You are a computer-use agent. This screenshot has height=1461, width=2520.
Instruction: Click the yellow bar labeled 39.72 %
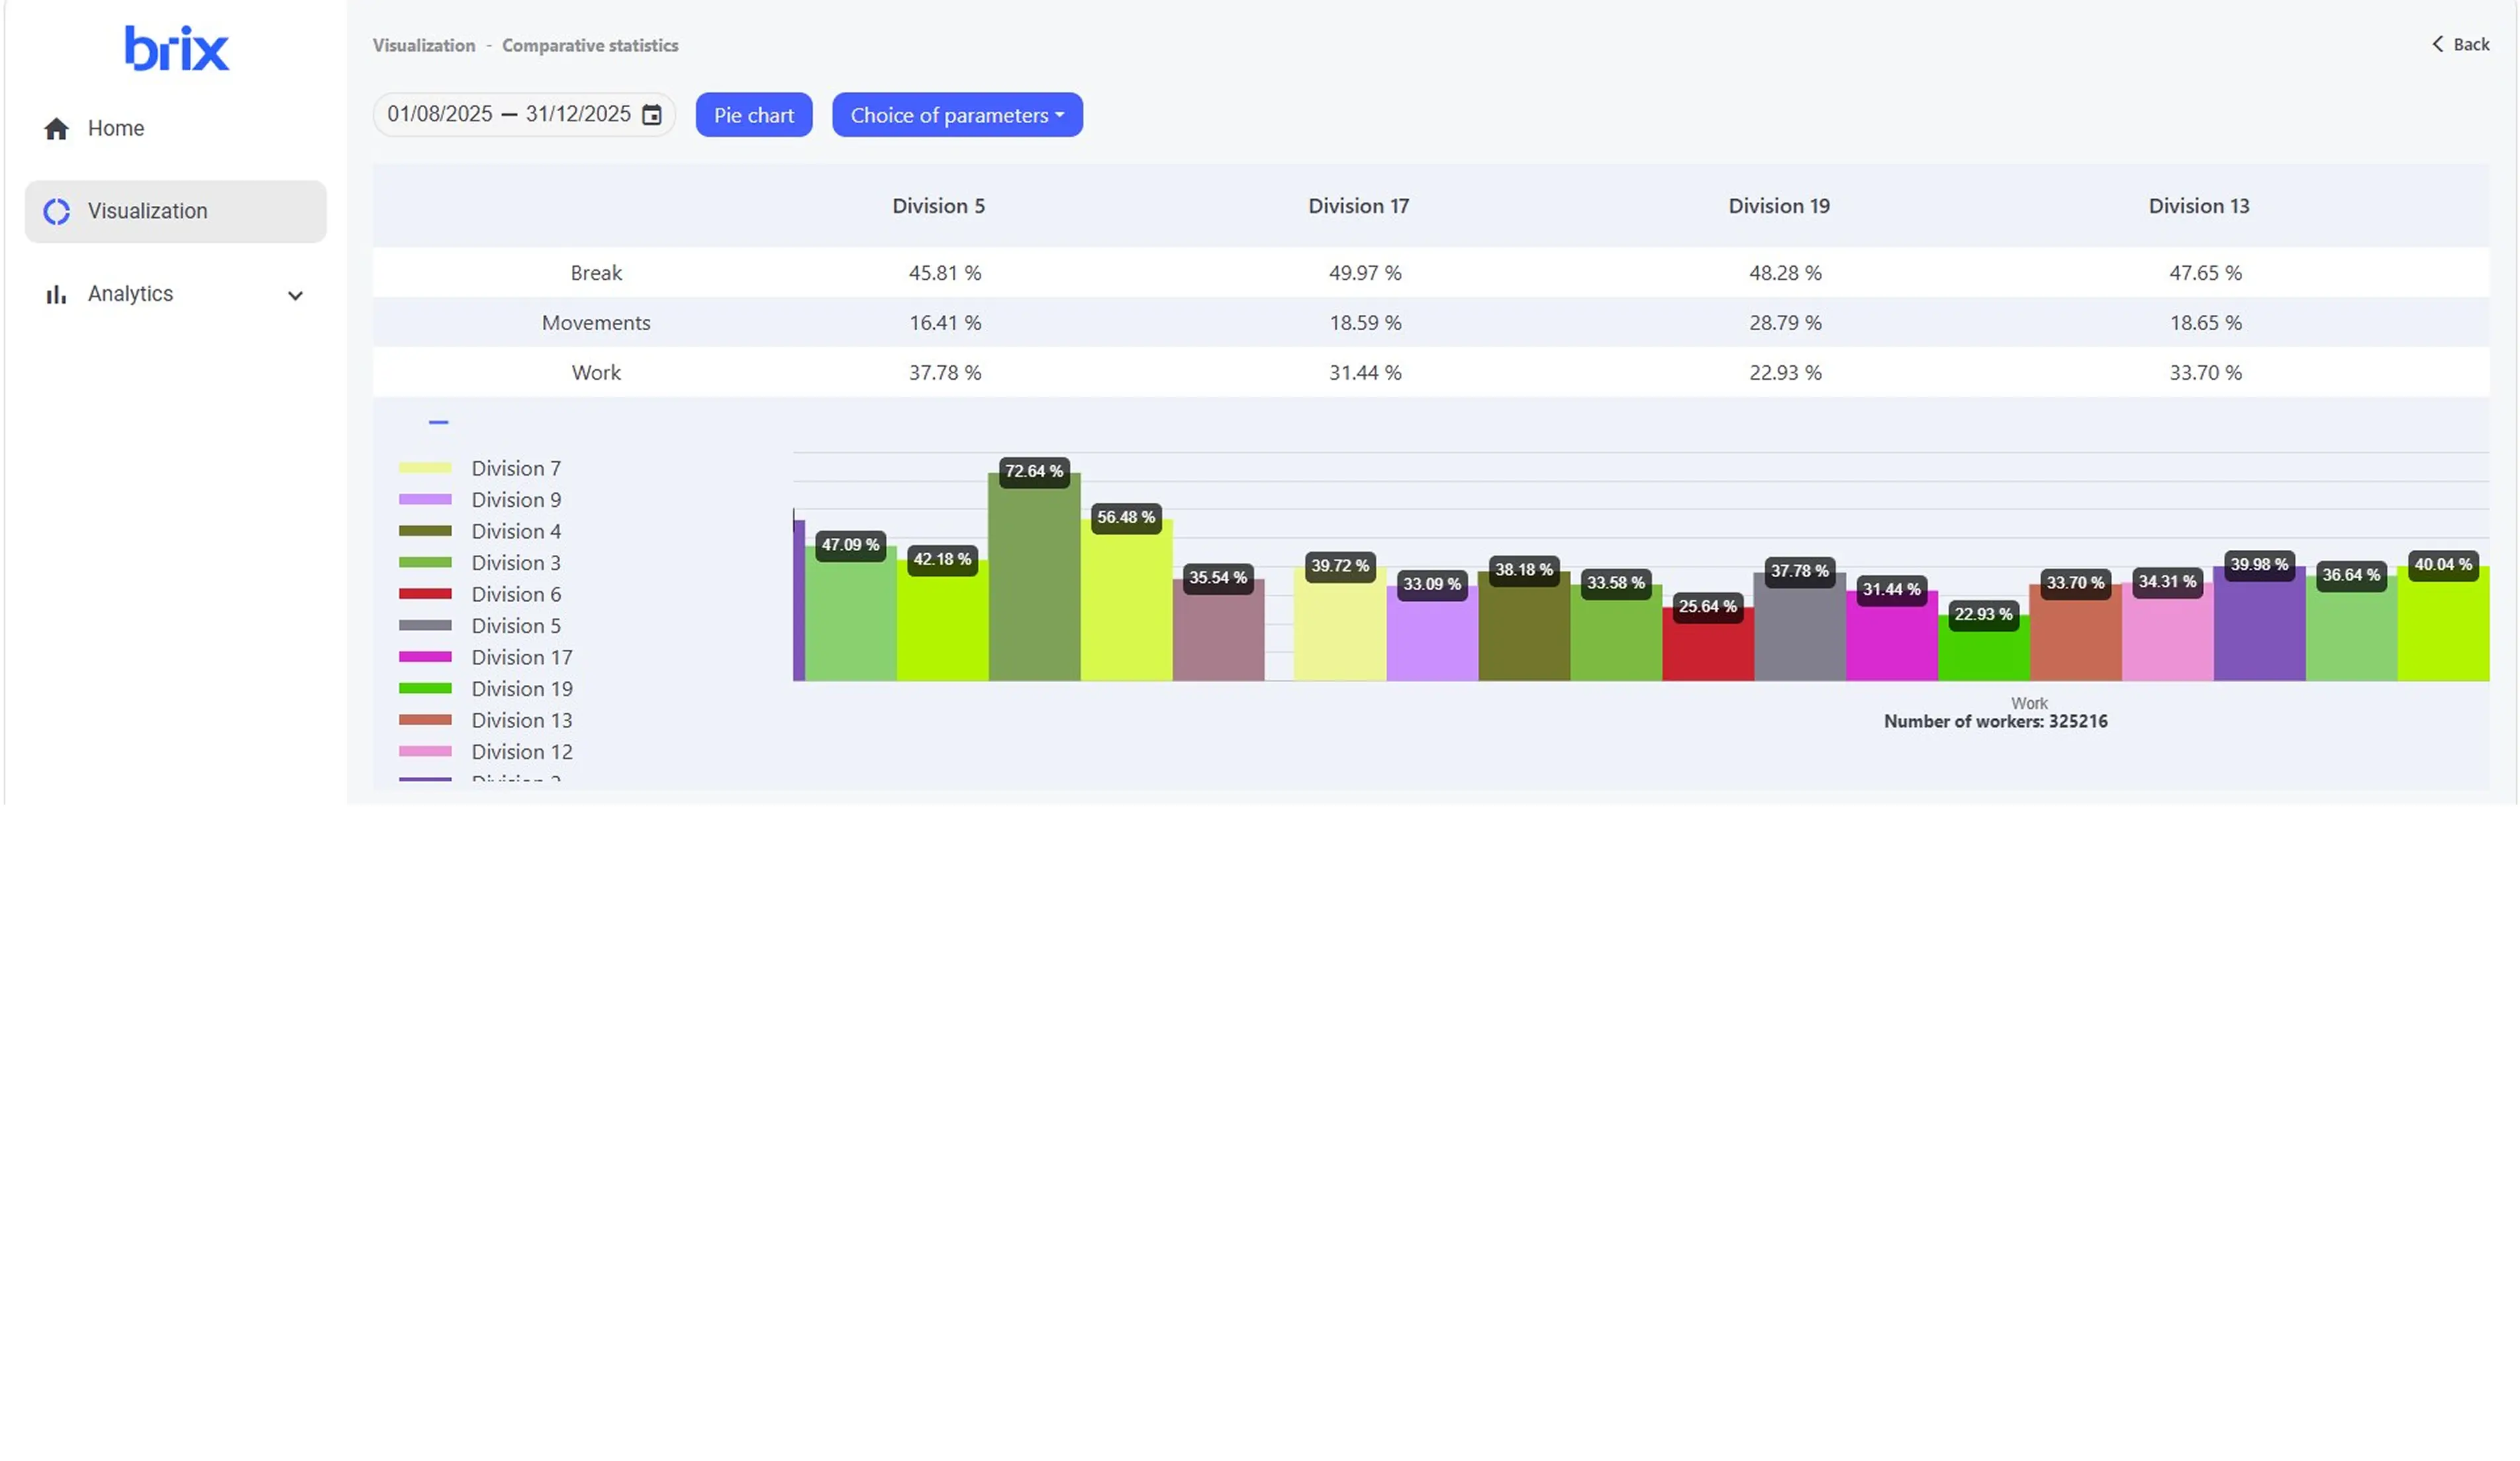pos(1340,625)
